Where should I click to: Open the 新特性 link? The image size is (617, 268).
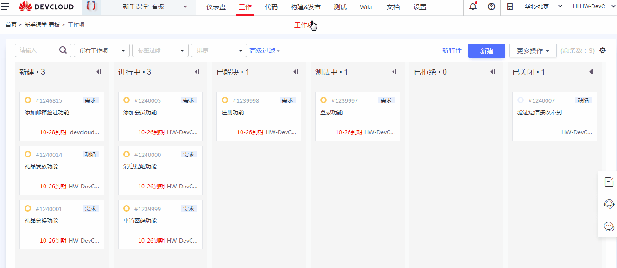pos(452,50)
